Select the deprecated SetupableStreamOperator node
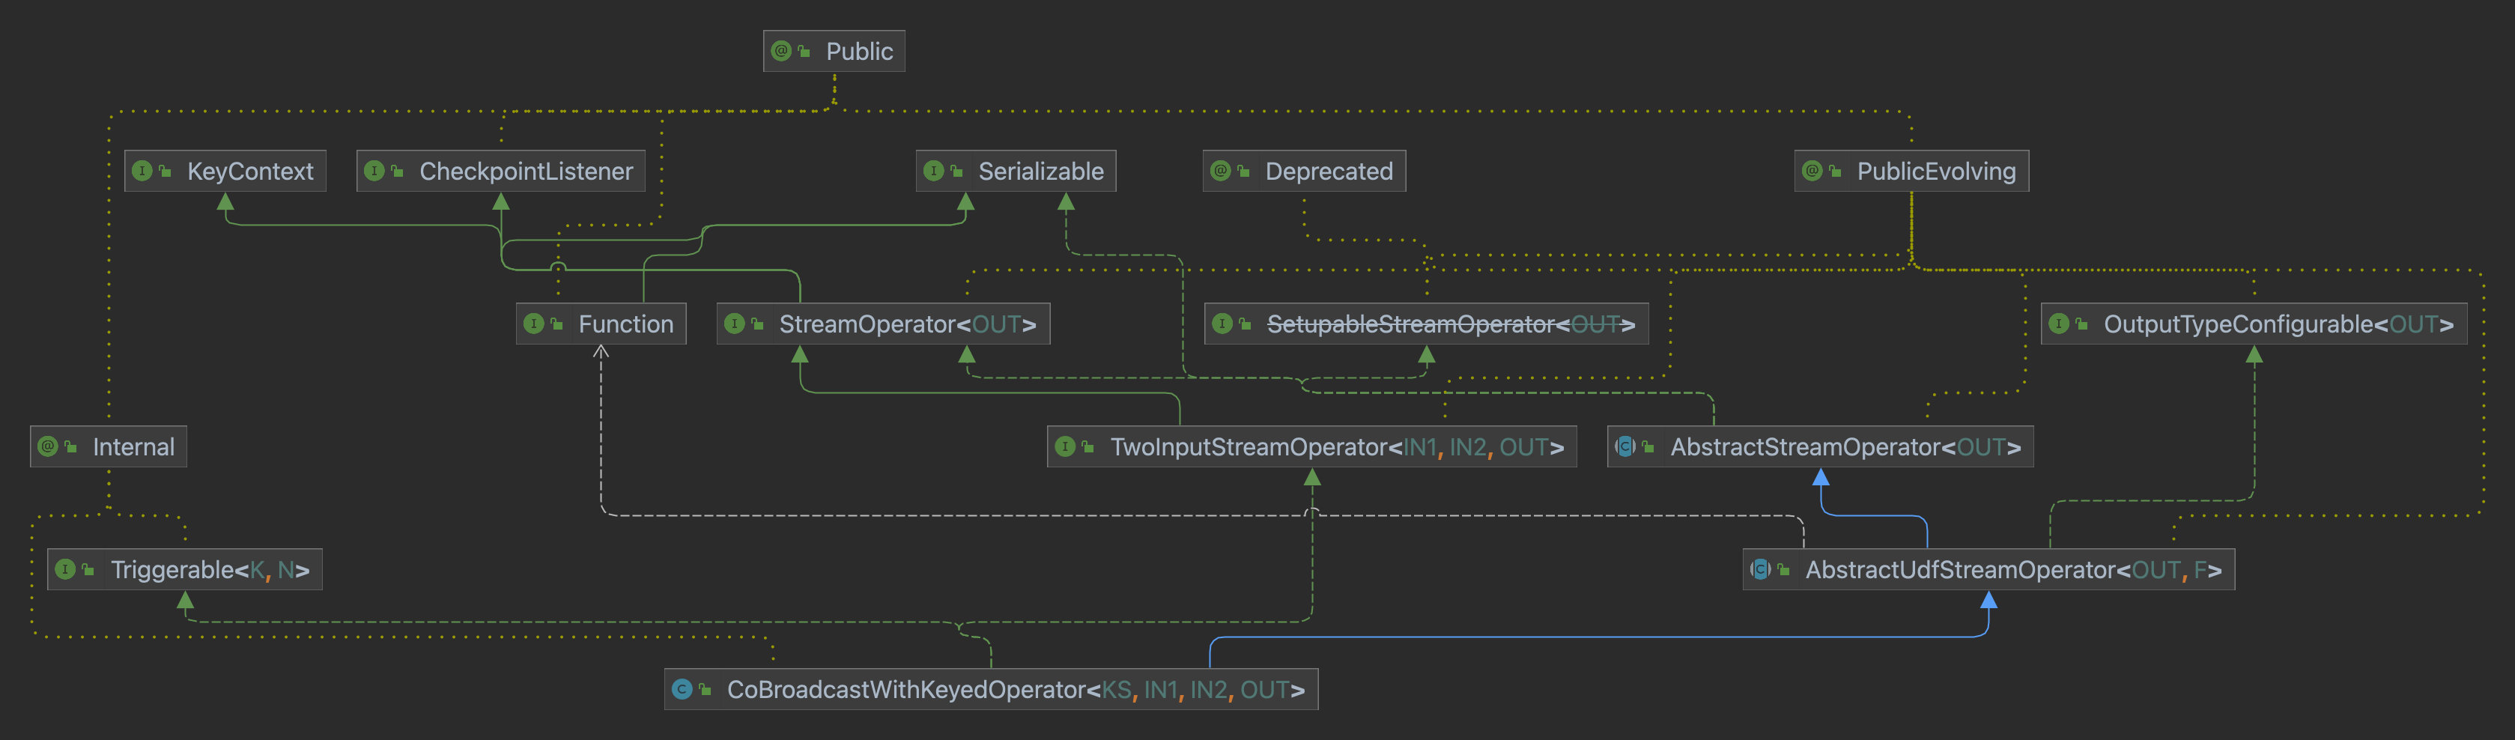Viewport: 2515px width, 740px height. [1448, 324]
